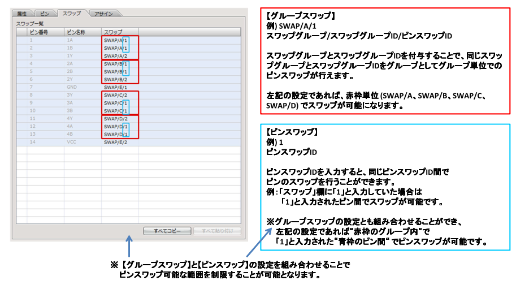The image size is (516, 289).
Task: Switch to the 属性 tab
Action: (x=23, y=12)
